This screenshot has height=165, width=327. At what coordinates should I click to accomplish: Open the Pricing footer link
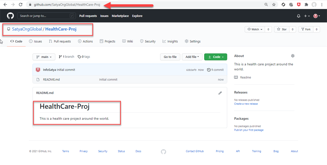[x=220, y=151]
